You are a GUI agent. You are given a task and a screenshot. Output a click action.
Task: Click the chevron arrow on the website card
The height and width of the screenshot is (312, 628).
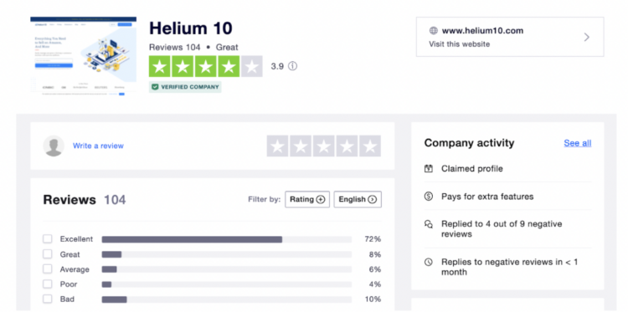coord(587,37)
